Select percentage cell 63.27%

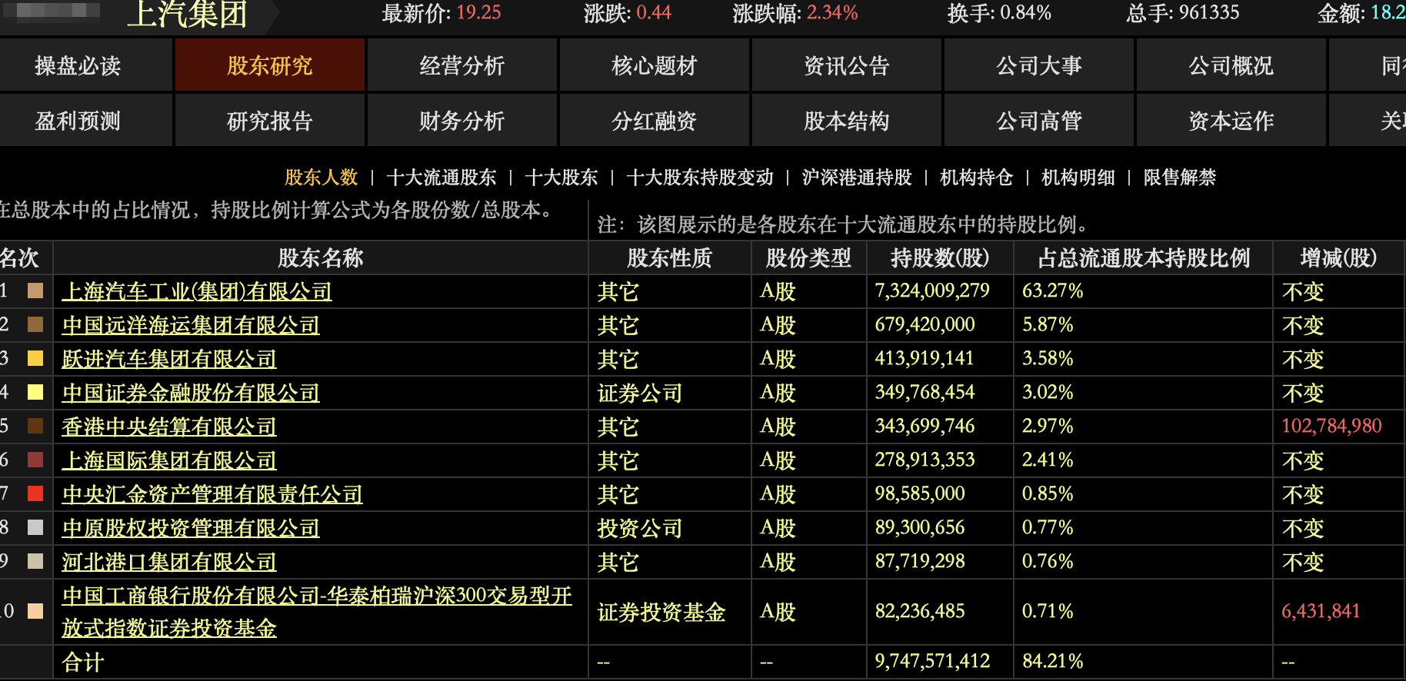tap(1053, 291)
